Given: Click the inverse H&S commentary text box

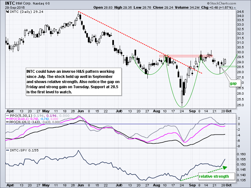Looking at the screenshot, I should click(x=74, y=82).
